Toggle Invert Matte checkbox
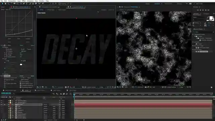The width and height of the screenshot is (215, 121). click(20, 81)
